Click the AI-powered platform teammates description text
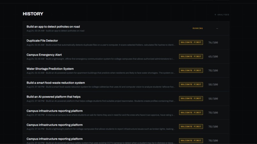The width and height of the screenshot is (257, 144). [x=101, y=101]
